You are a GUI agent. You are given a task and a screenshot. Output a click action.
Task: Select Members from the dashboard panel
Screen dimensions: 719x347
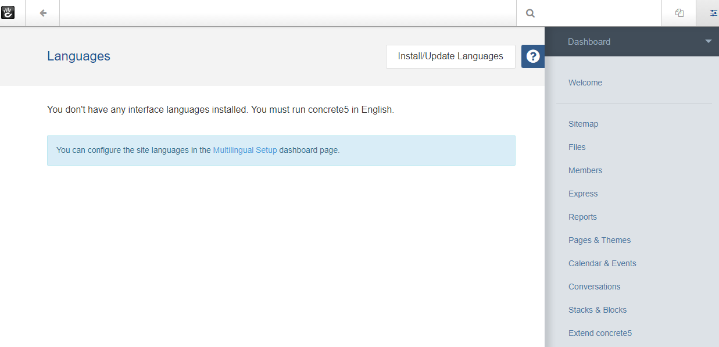coord(585,170)
